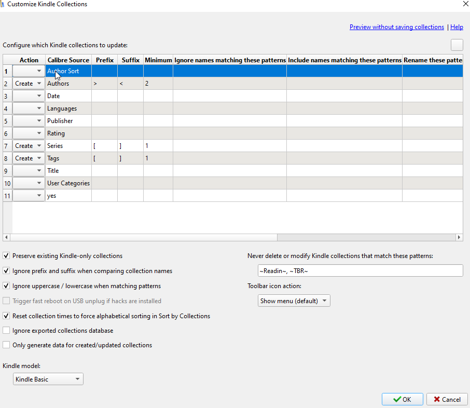Enable Ignore exported collections database
This screenshot has height=408, width=470.
coord(6,331)
